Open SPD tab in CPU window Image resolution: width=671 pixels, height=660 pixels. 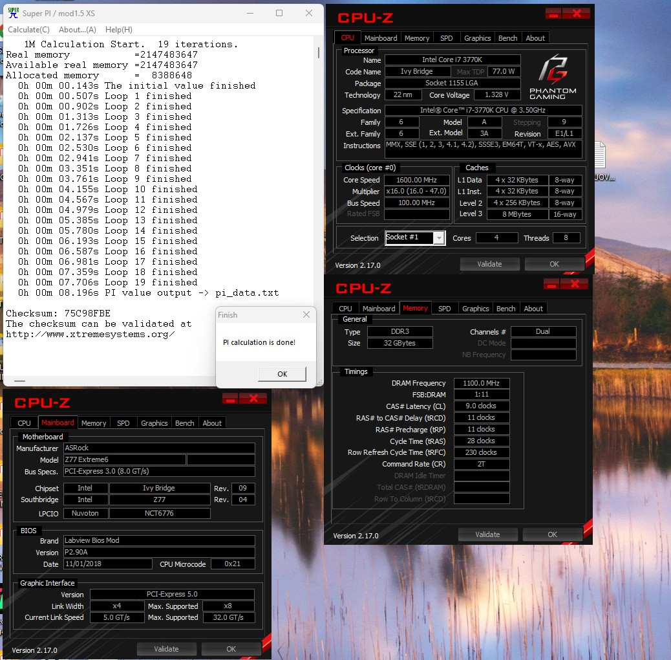446,38
